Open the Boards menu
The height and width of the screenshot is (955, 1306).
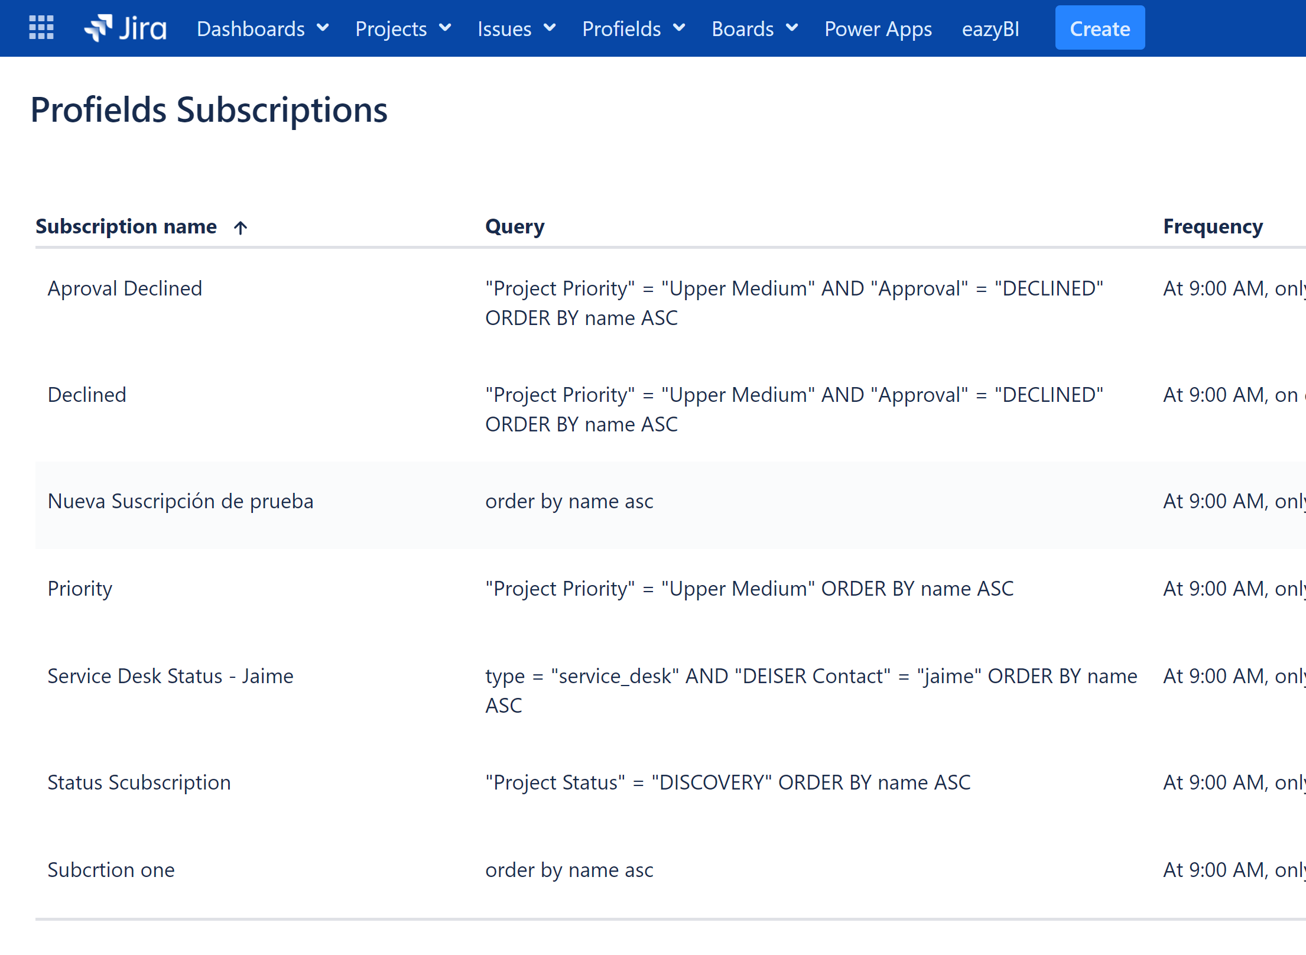pyautogui.click(x=755, y=28)
